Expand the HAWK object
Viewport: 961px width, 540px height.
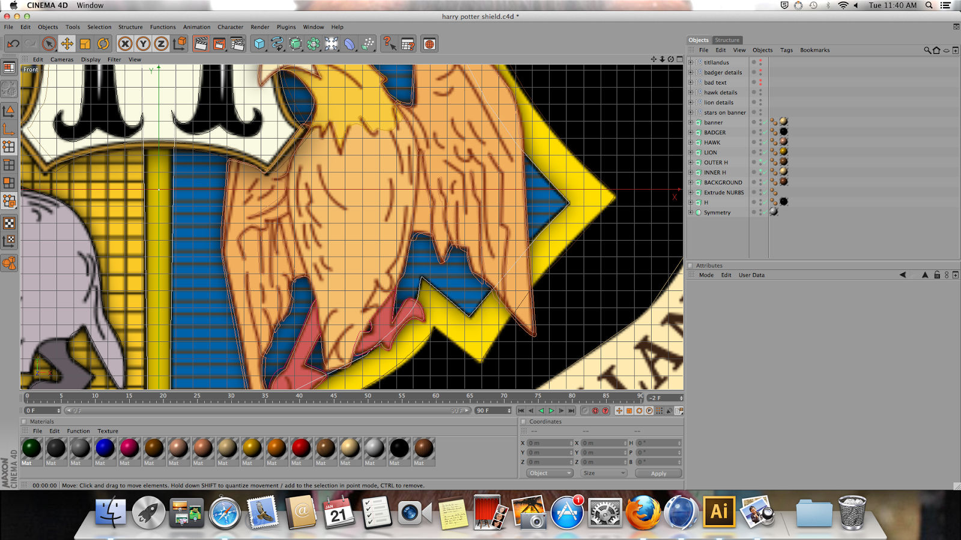pyautogui.click(x=691, y=142)
